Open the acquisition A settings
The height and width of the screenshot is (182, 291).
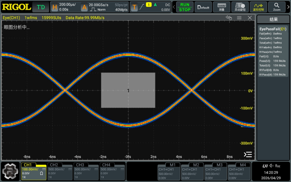(84, 7)
